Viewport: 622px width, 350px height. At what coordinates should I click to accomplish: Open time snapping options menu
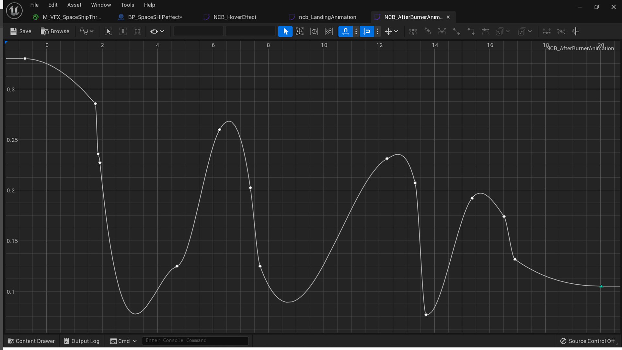click(x=356, y=31)
